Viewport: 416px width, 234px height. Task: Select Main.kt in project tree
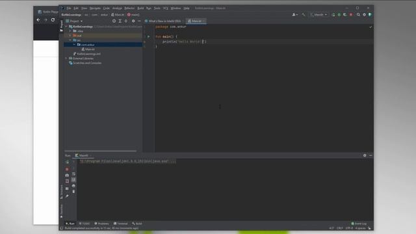(88, 49)
